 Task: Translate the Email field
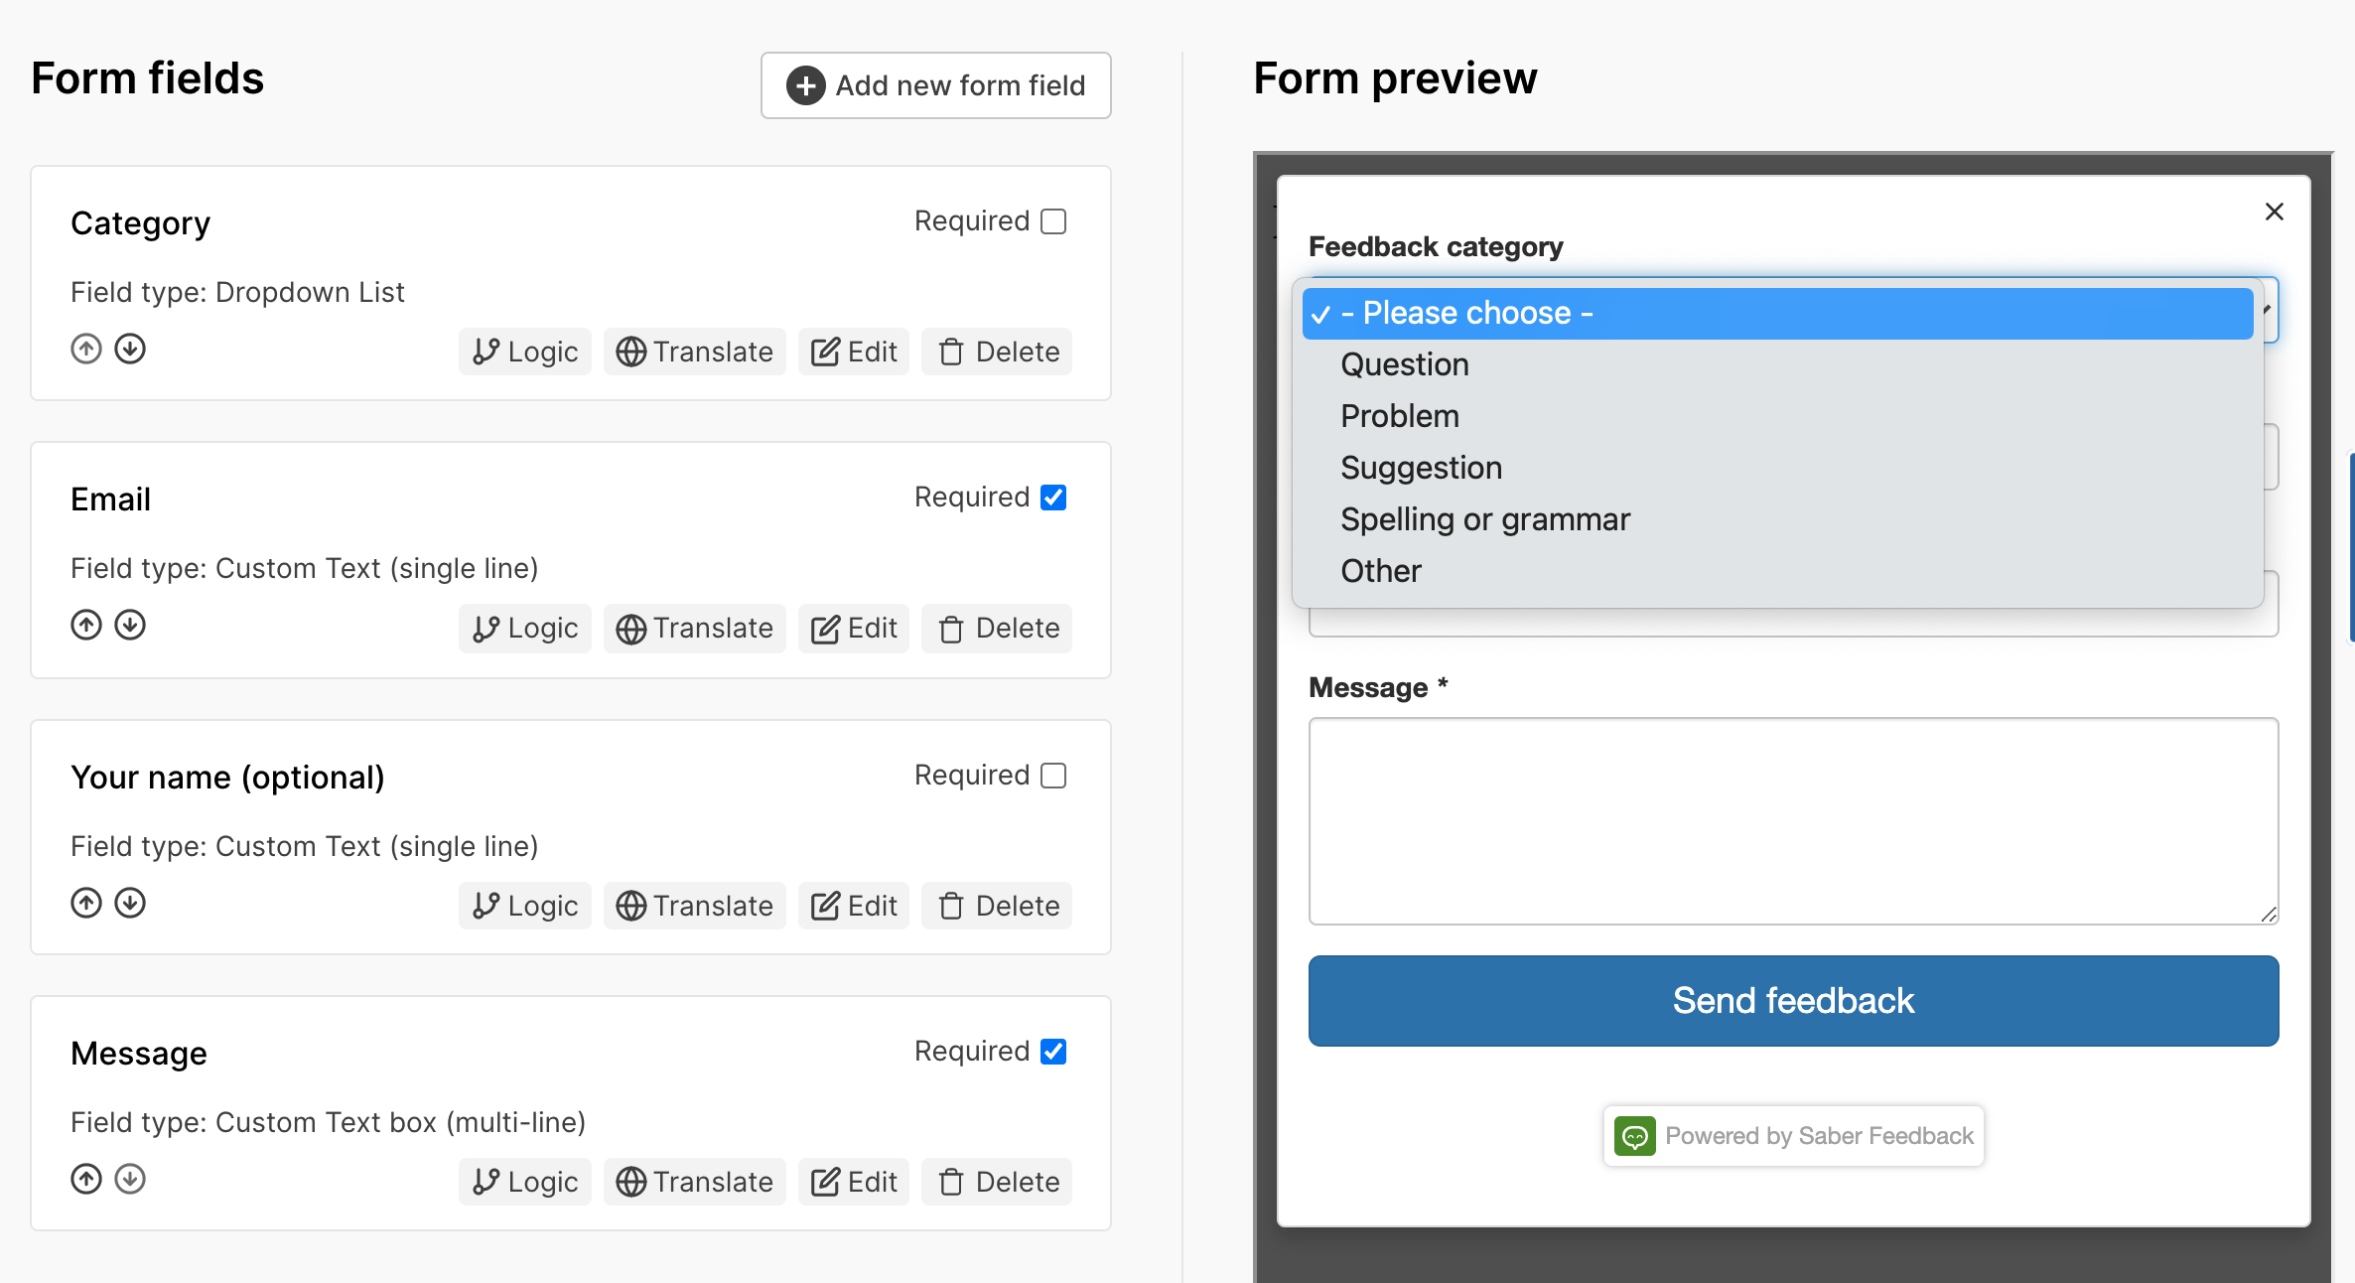694,628
